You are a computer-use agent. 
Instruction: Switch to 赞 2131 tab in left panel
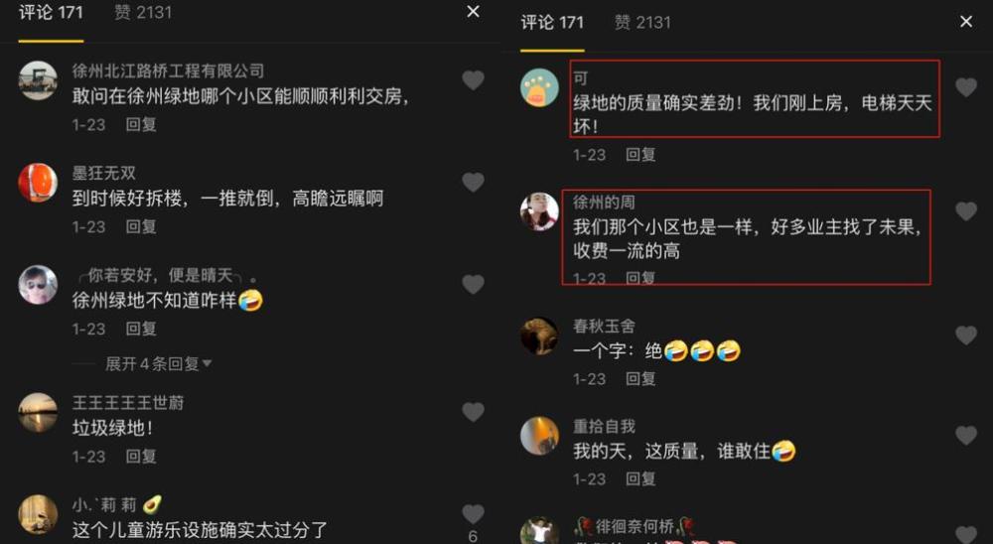point(142,12)
